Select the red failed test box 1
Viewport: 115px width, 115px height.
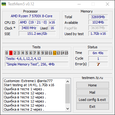(11, 53)
